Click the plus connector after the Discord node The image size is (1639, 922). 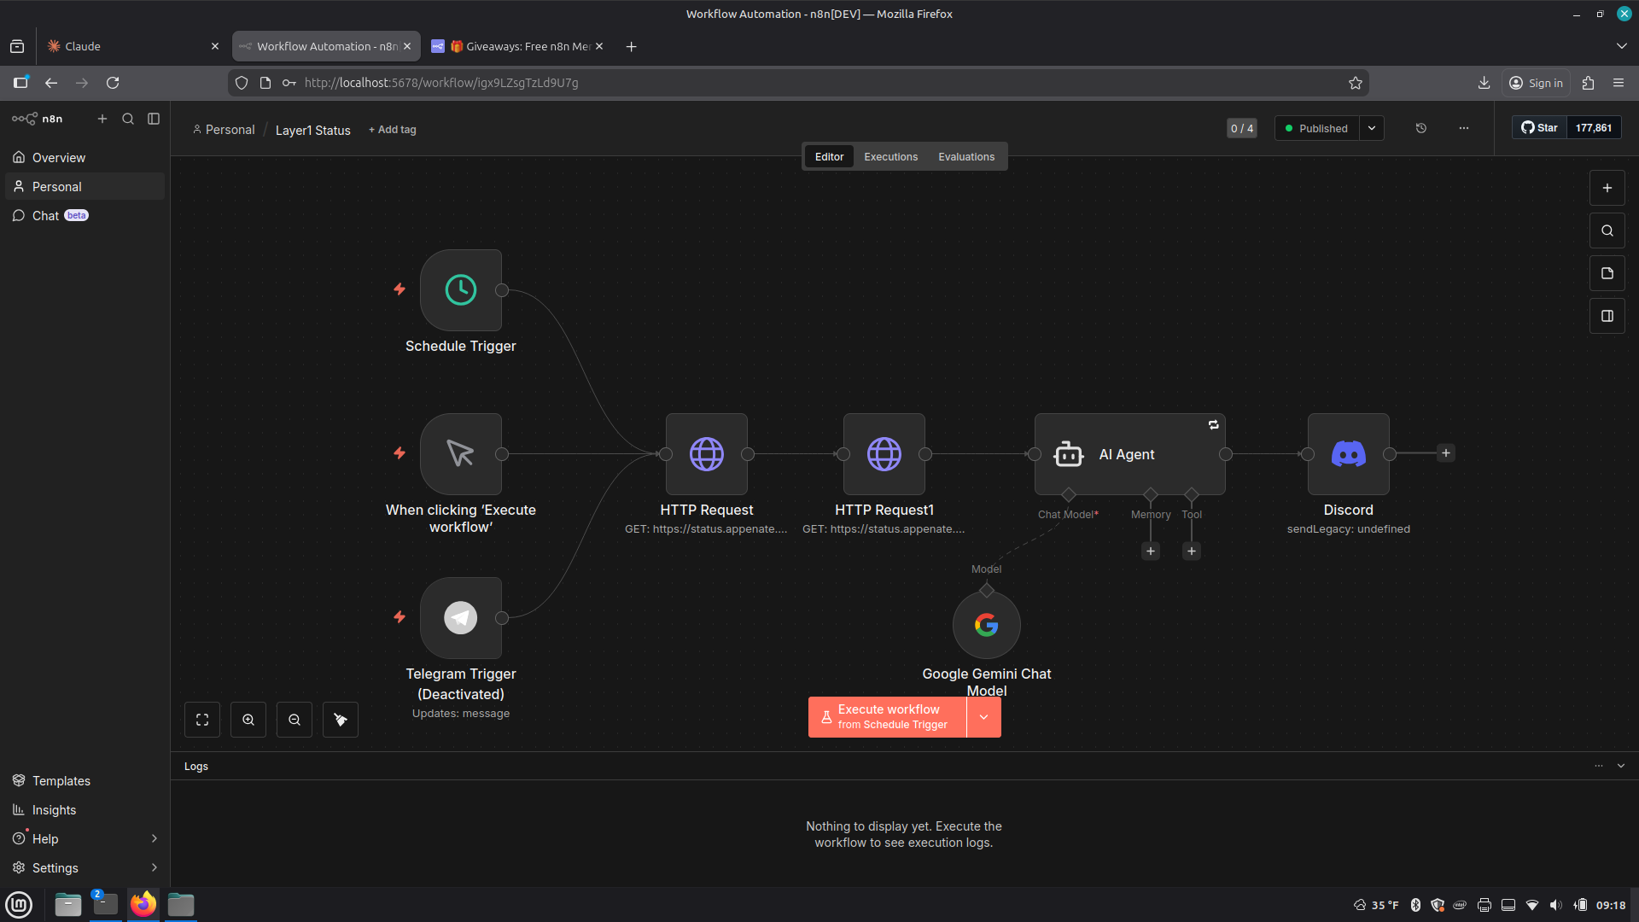(x=1446, y=453)
